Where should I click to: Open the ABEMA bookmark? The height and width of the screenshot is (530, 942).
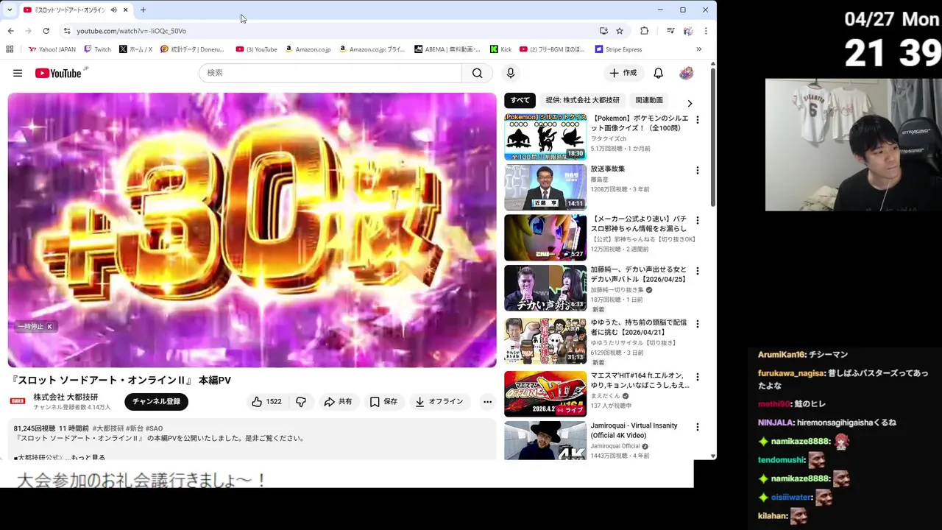pyautogui.click(x=447, y=49)
